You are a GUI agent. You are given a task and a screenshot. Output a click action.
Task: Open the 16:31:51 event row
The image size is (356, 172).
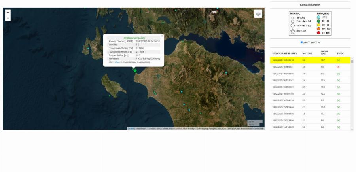310,80
